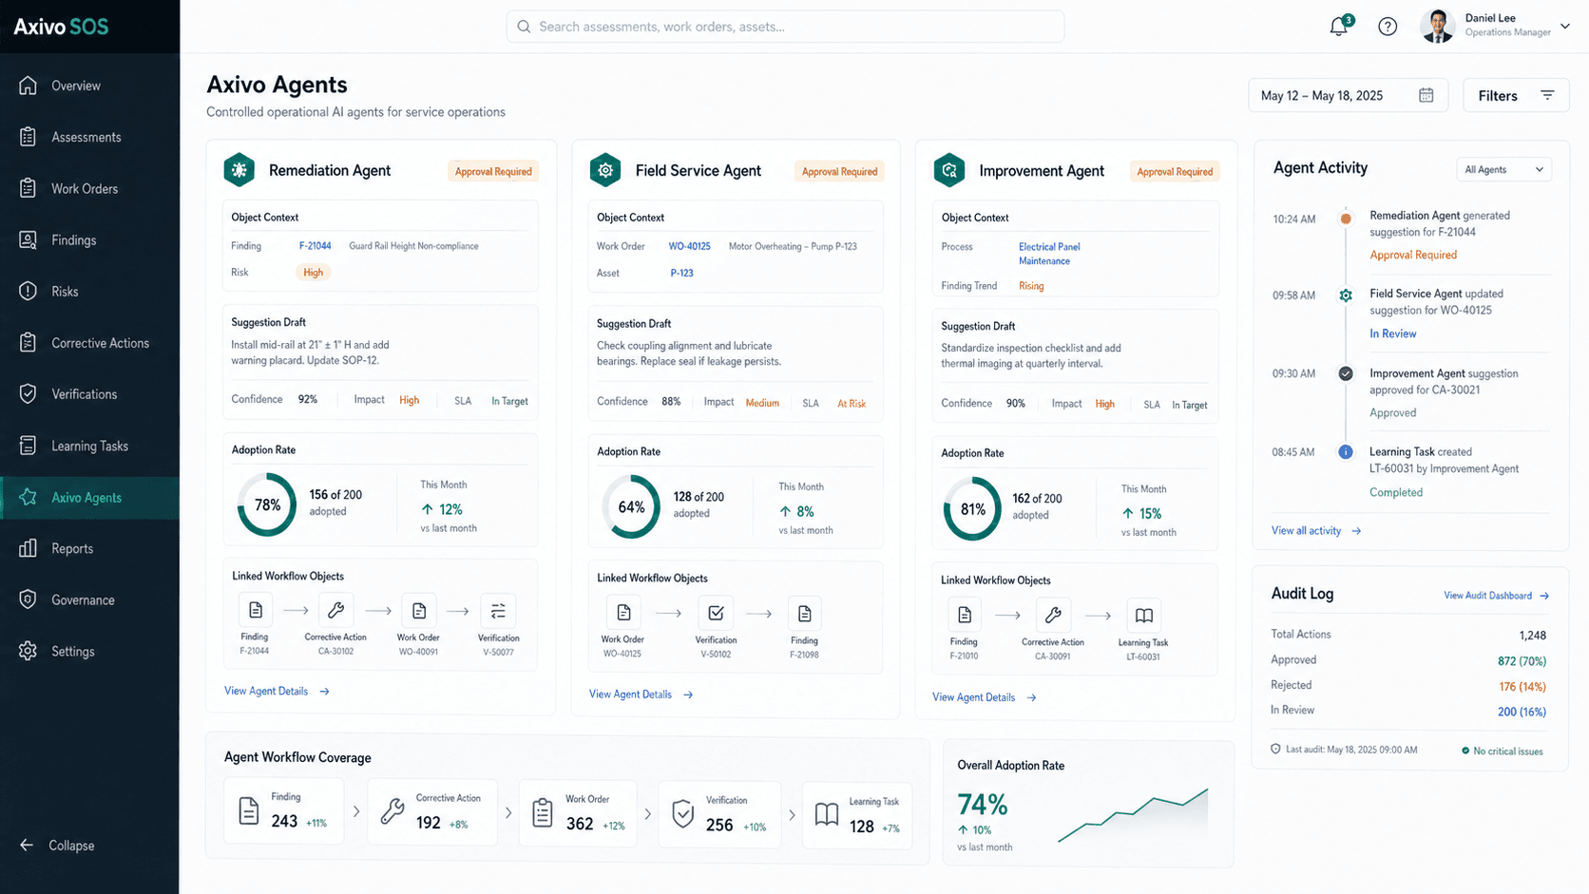Click the 10:24 AM Remediation Agent activity entry
This screenshot has width=1589, height=894.
click(1411, 235)
